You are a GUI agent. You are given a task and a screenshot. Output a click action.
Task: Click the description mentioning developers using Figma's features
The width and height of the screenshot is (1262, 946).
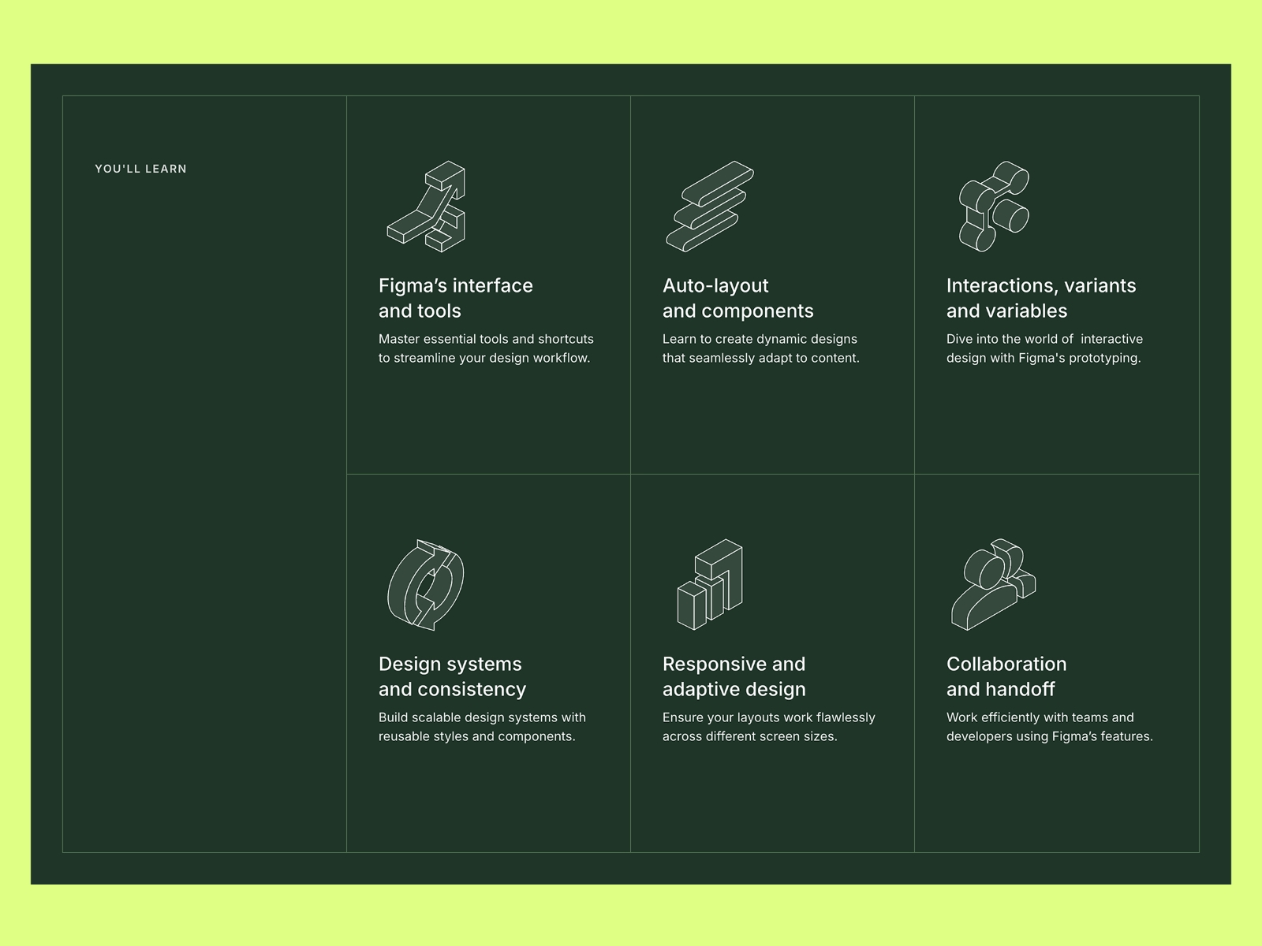(1050, 727)
